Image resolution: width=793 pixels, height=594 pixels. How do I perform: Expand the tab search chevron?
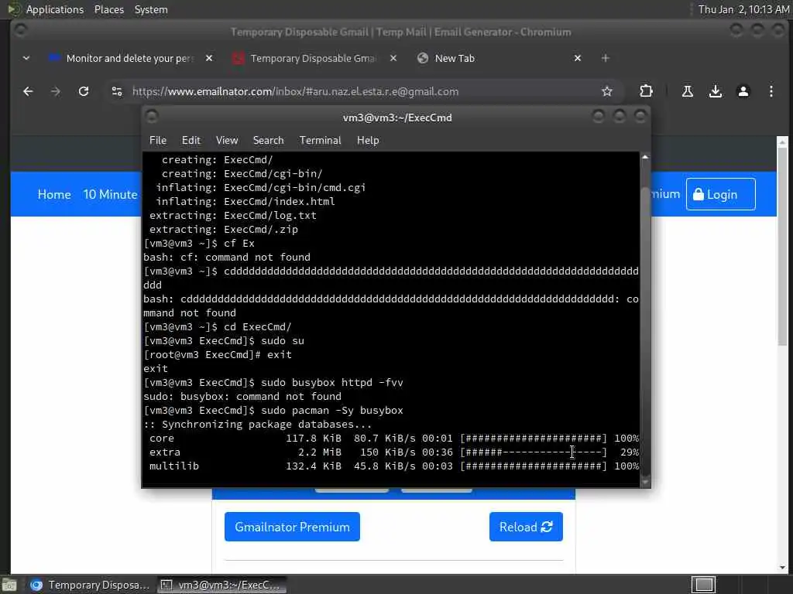coord(26,58)
